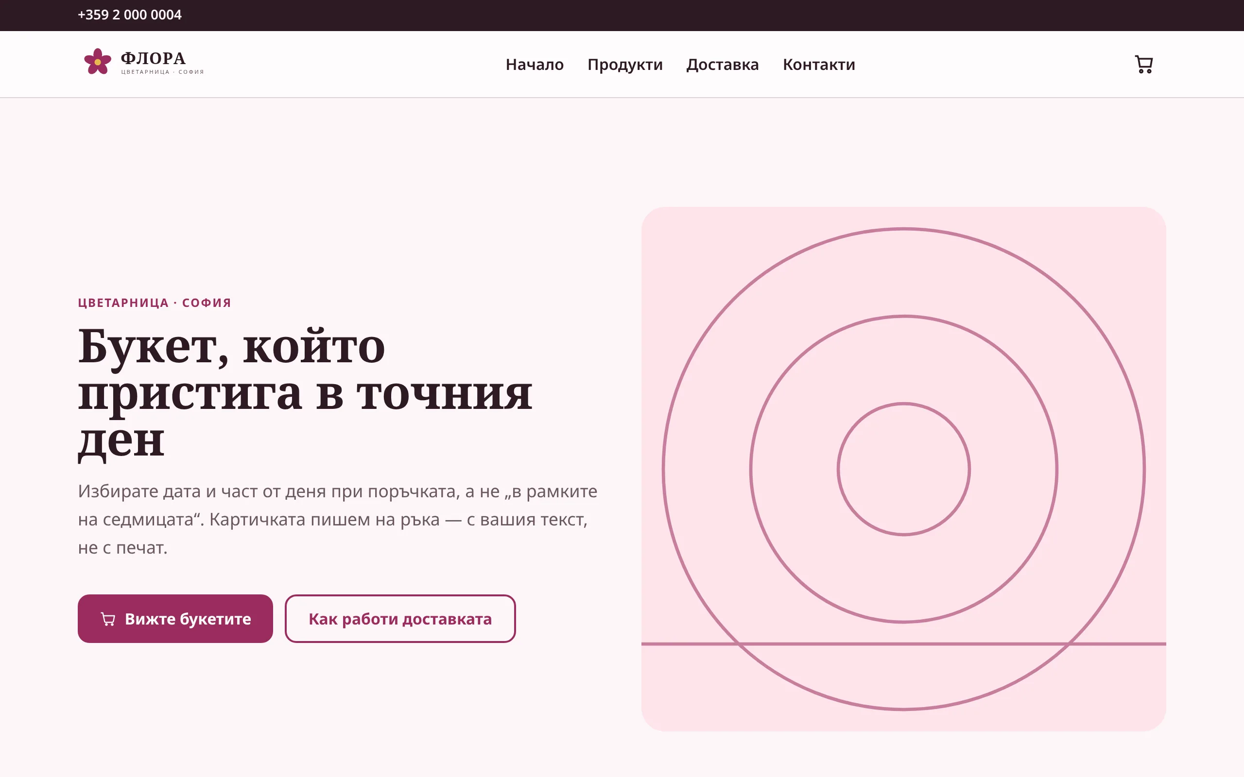Open the Доставка menu item
1244x777 pixels.
[x=722, y=64]
